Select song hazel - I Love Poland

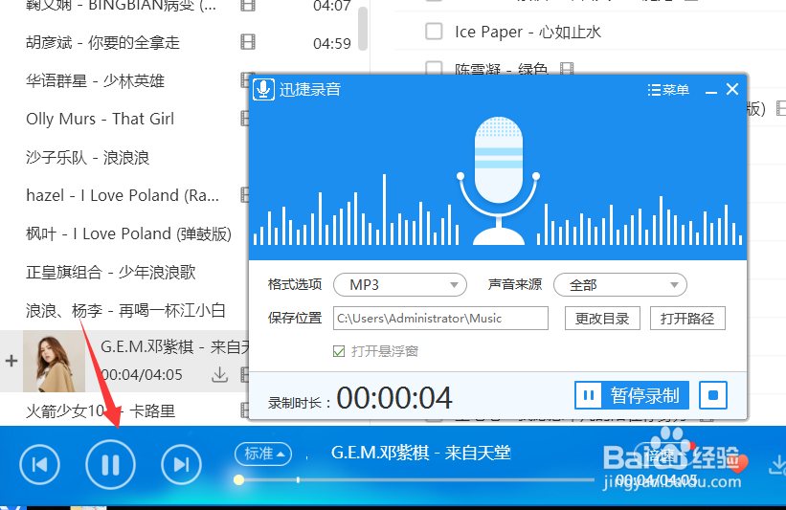tap(123, 195)
